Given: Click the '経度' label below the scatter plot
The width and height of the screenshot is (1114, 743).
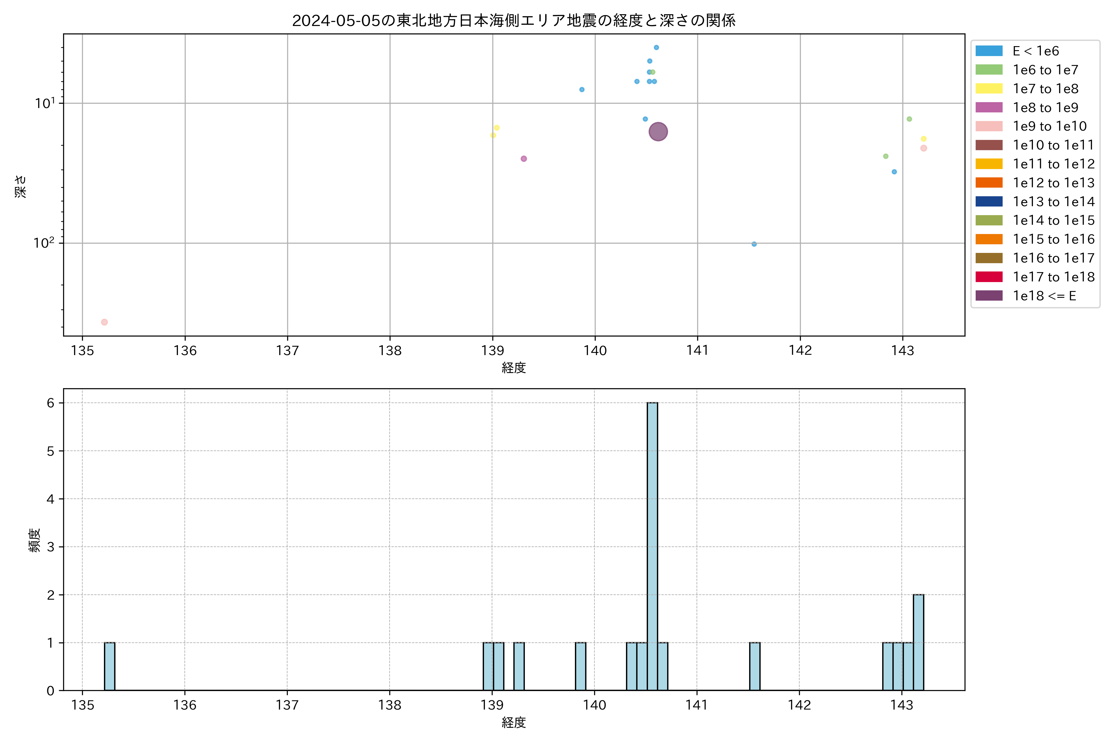Looking at the screenshot, I should 513,368.
